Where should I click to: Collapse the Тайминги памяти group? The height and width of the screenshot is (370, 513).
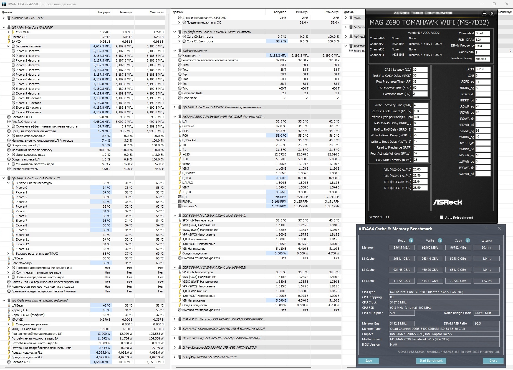click(175, 51)
